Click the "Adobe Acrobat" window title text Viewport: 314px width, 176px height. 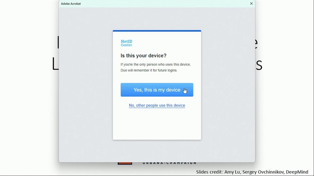[71, 3]
